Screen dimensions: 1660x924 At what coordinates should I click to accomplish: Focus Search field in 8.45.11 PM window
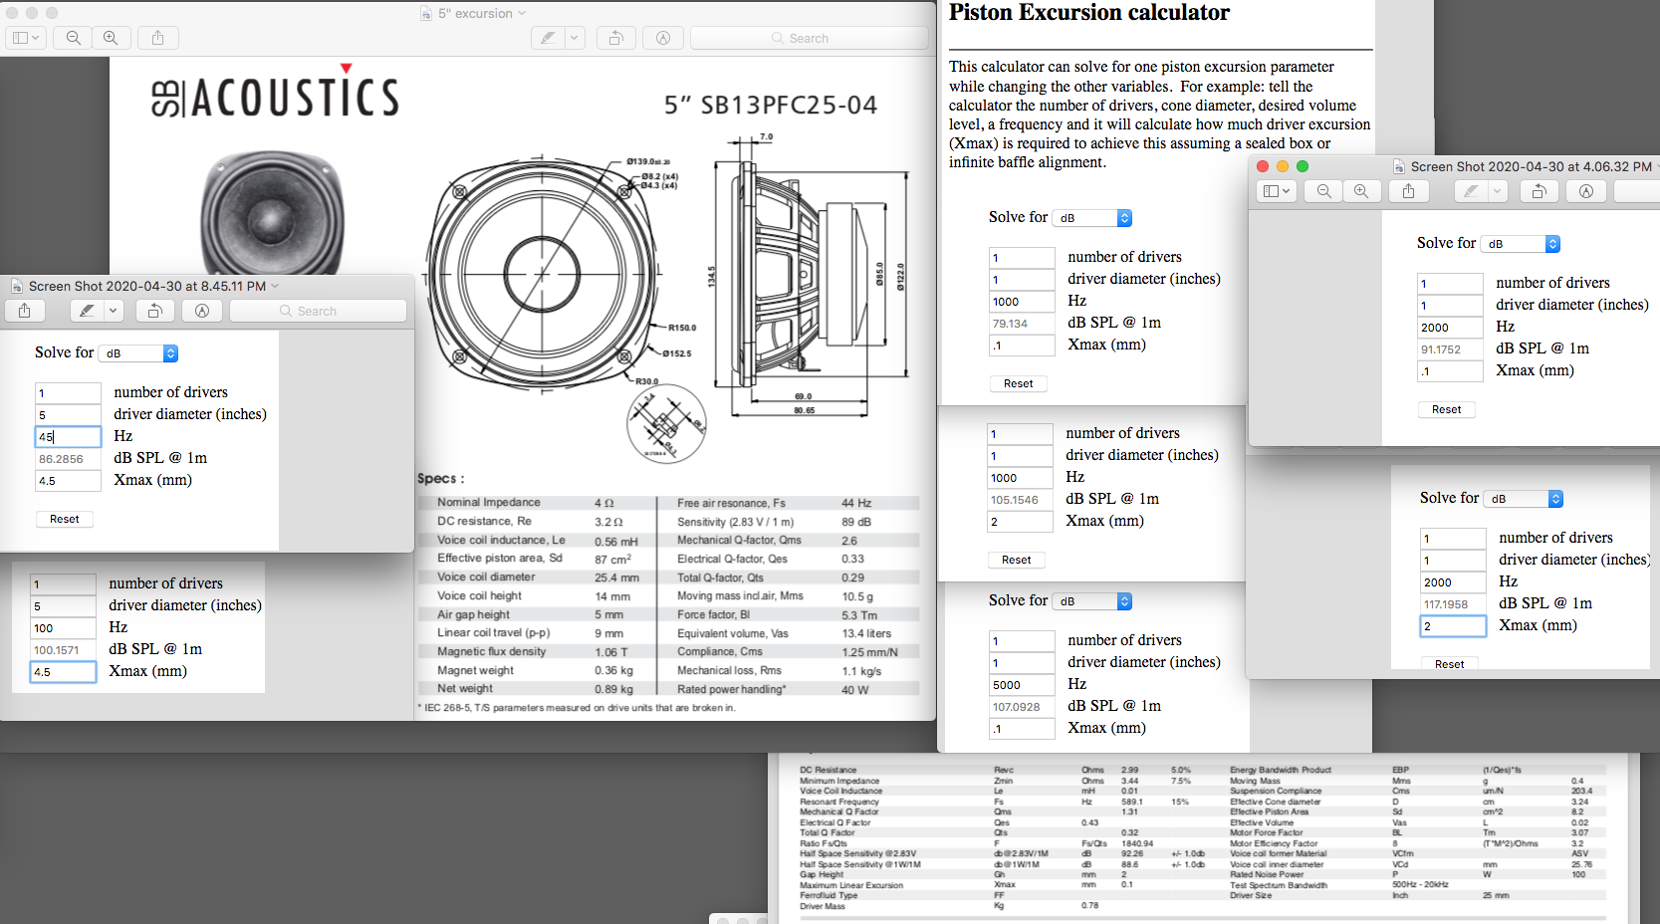tap(318, 311)
